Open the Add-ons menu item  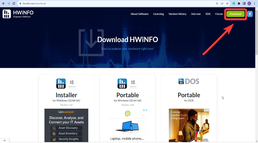[196, 14]
